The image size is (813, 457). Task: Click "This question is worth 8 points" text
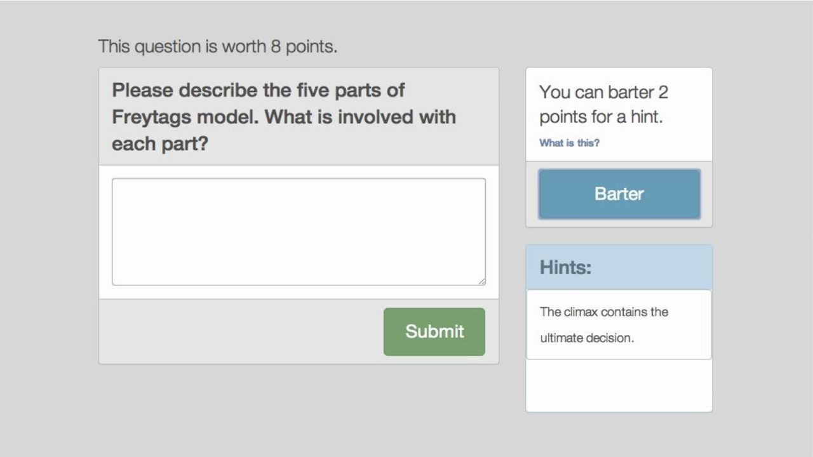click(217, 46)
